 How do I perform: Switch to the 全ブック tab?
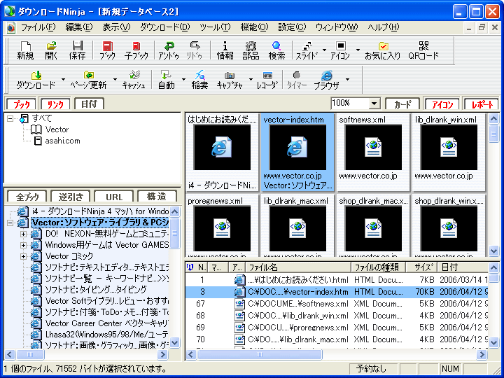coord(27,197)
